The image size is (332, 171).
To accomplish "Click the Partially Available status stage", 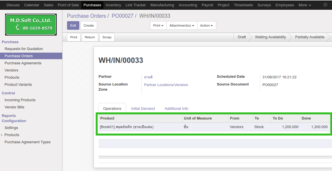I will click(309, 37).
